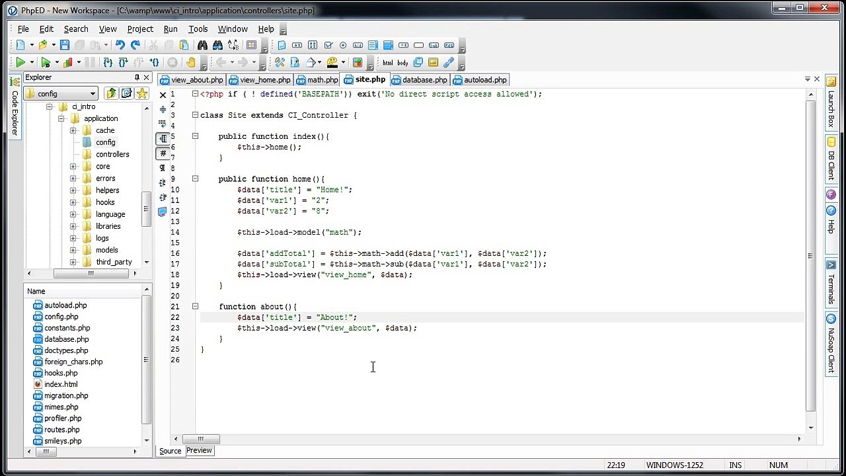Click the html tag insert icon
This screenshot has height=476, width=846.
[387, 63]
